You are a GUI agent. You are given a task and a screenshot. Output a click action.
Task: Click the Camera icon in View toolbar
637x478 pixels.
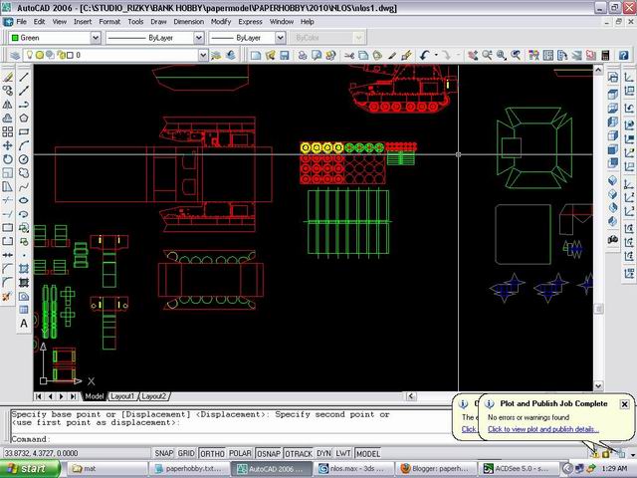(x=613, y=240)
